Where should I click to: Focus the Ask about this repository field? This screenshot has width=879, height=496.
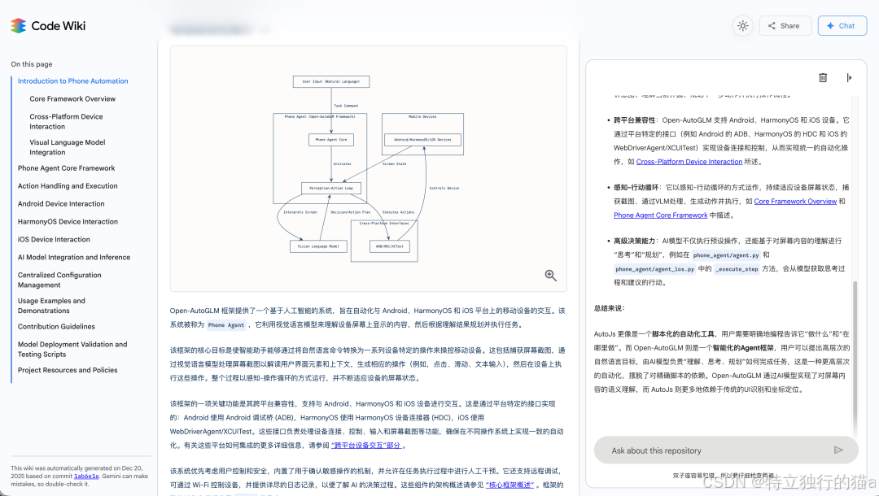click(x=726, y=450)
